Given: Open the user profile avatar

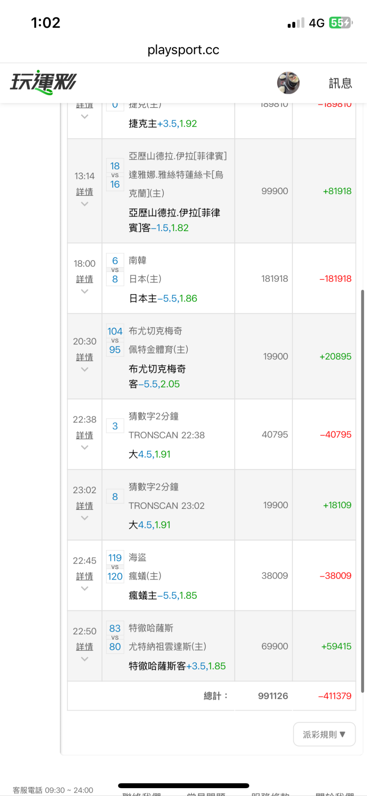Looking at the screenshot, I should (288, 83).
